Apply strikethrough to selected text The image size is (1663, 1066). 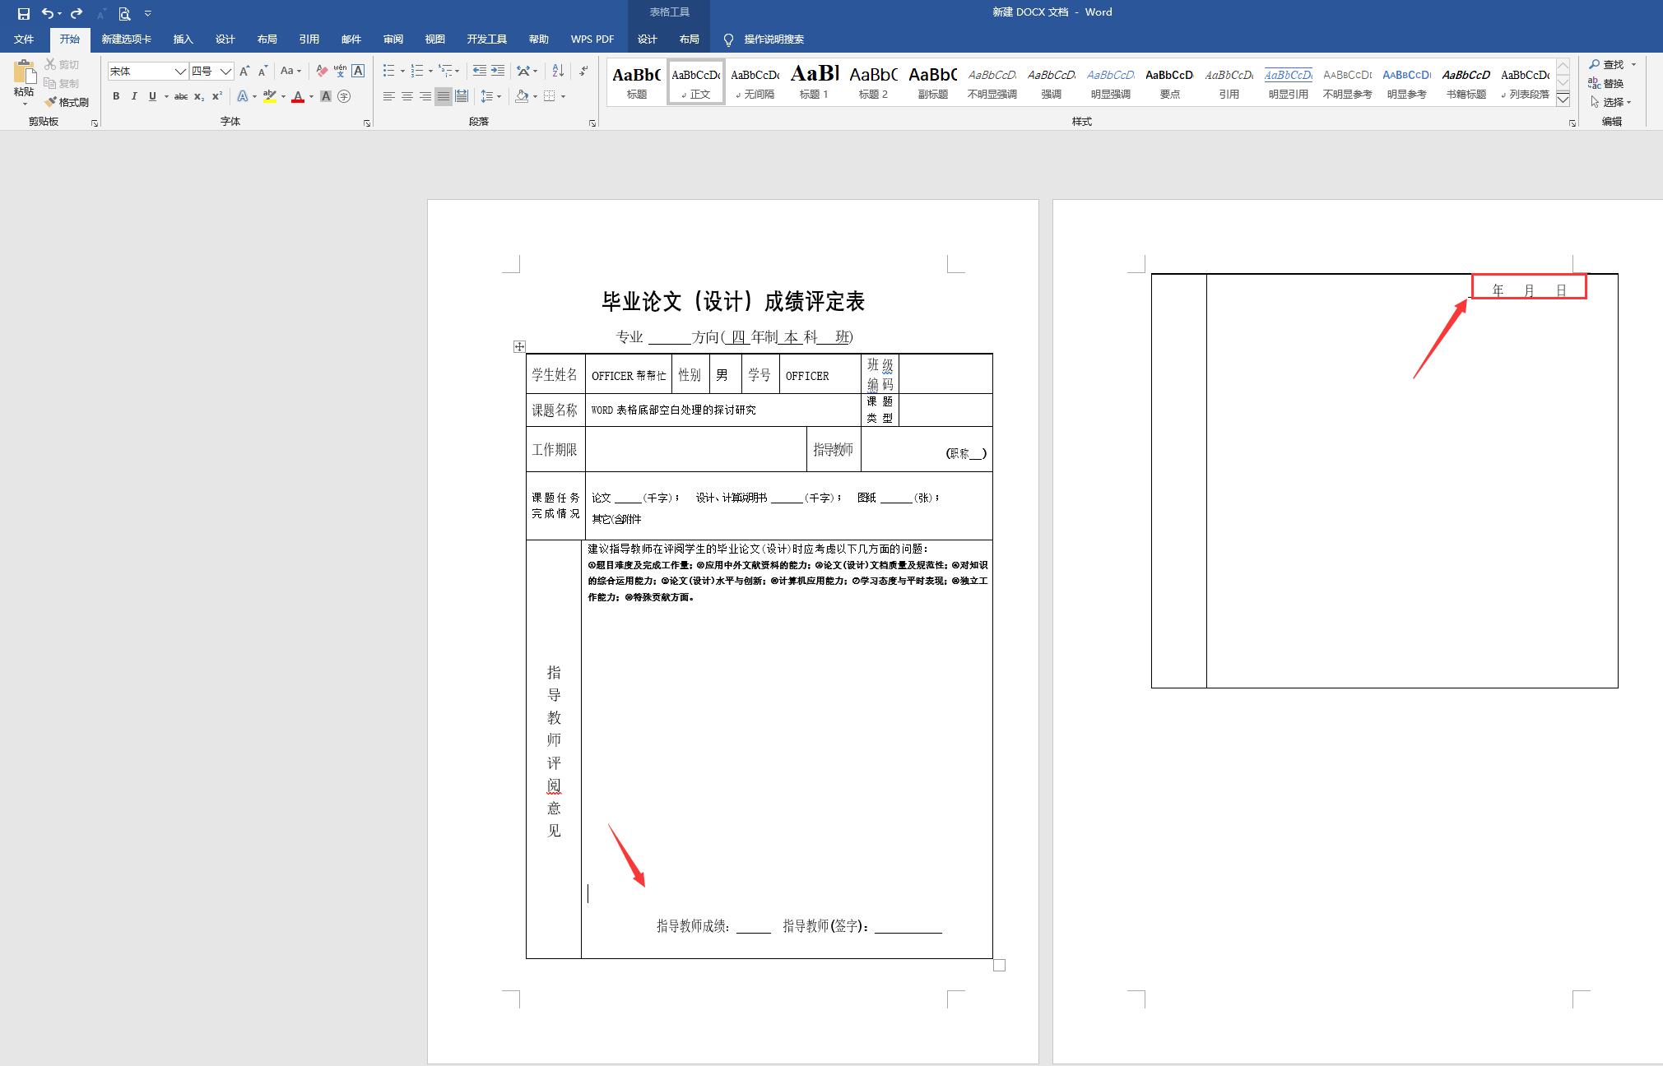click(x=180, y=96)
